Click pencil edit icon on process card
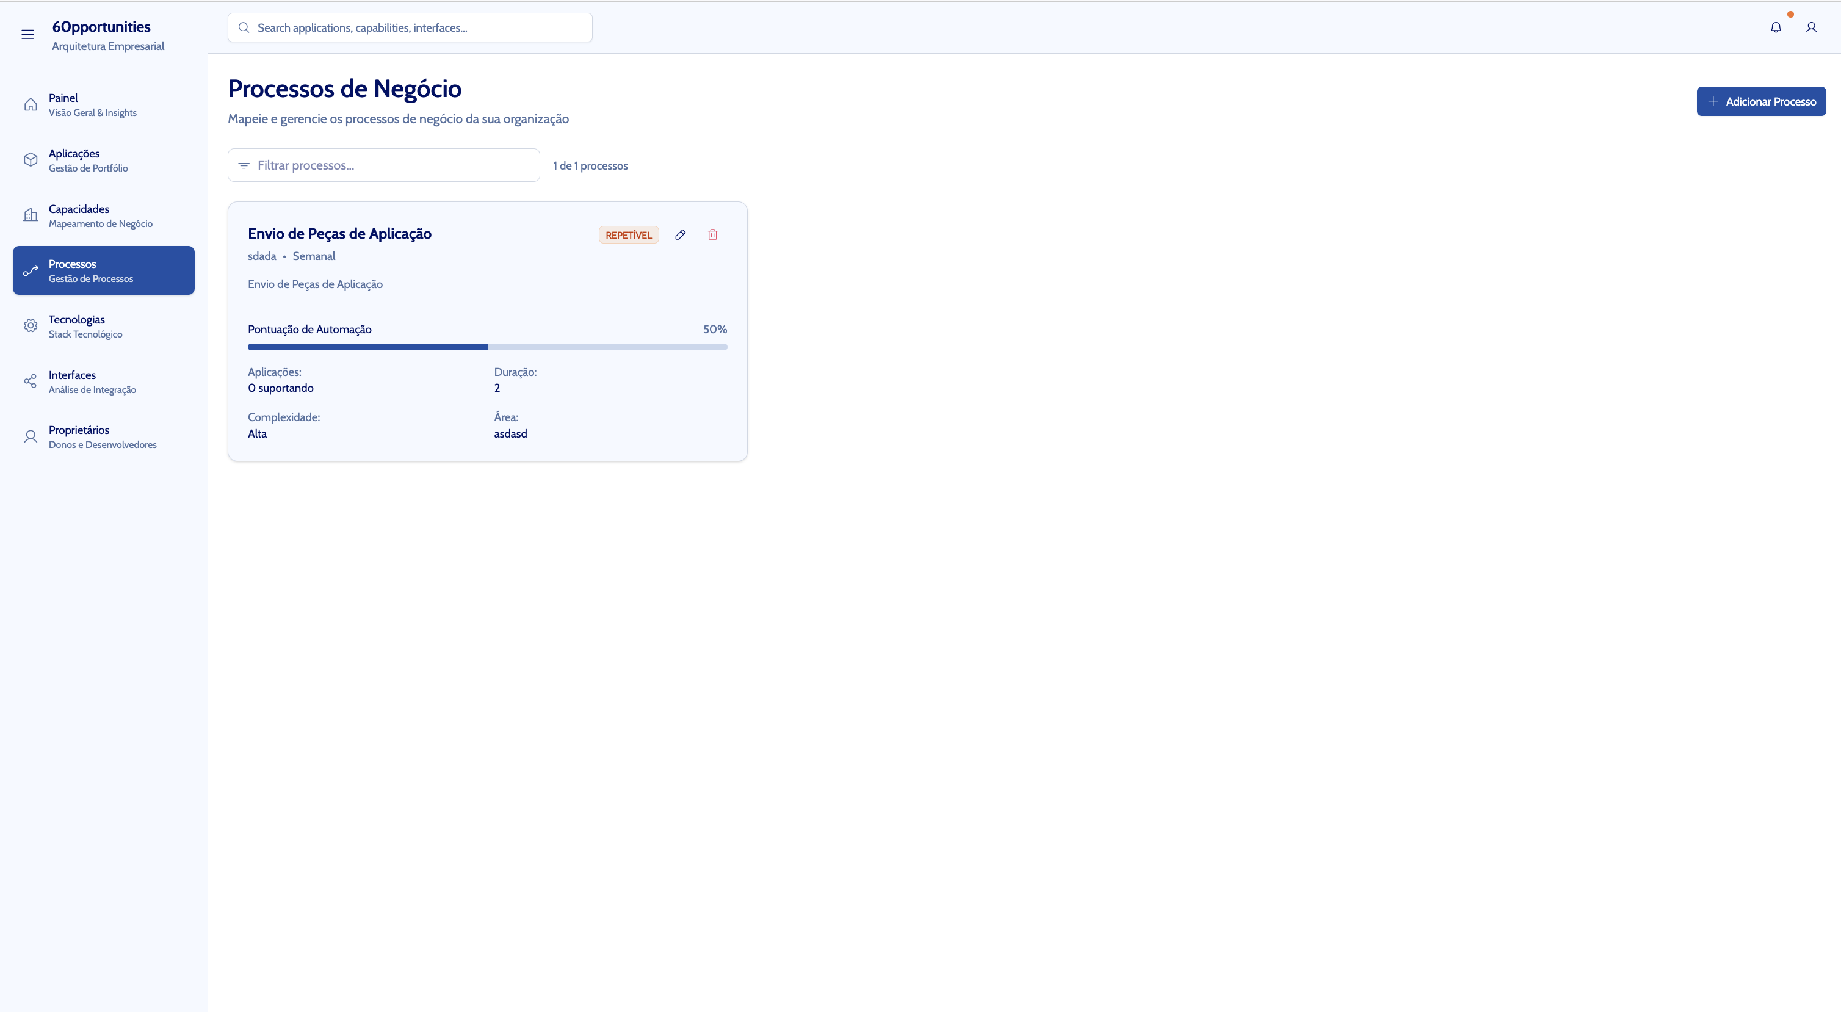The height and width of the screenshot is (1012, 1841). (x=681, y=234)
